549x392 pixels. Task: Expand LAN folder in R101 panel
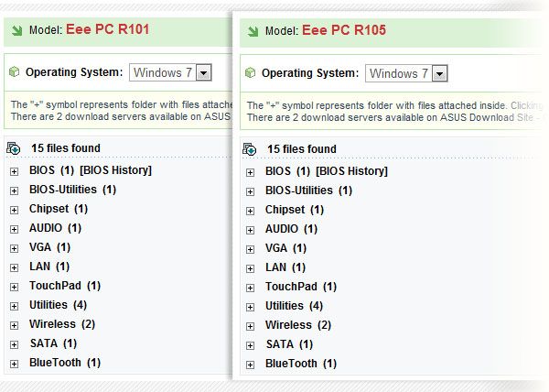click(14, 268)
